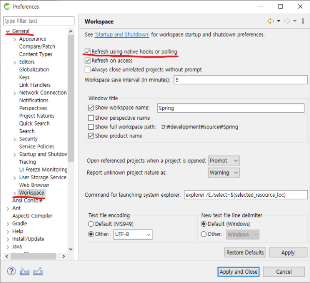Select Globalization in the tree
310x283 pixels.
[x=34, y=70]
